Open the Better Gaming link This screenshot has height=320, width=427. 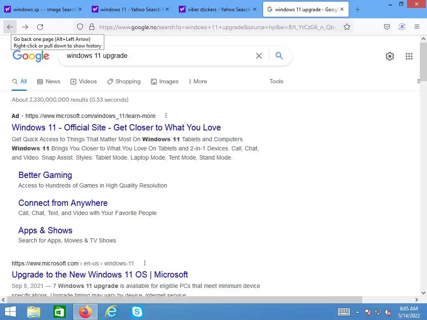tap(45, 175)
